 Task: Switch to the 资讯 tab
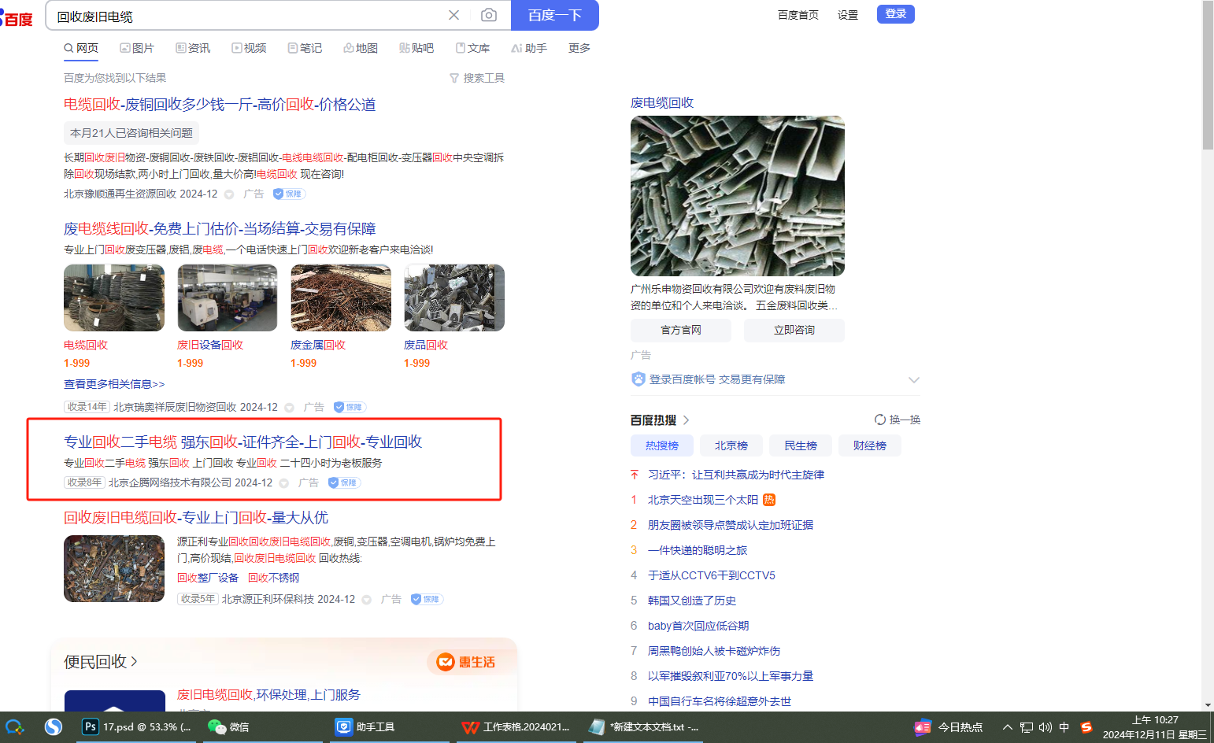click(193, 48)
